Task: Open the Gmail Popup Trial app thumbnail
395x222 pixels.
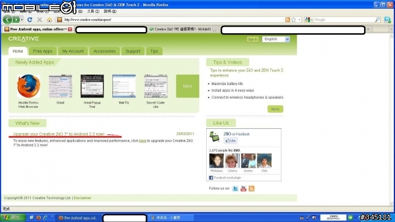Action: point(92,86)
